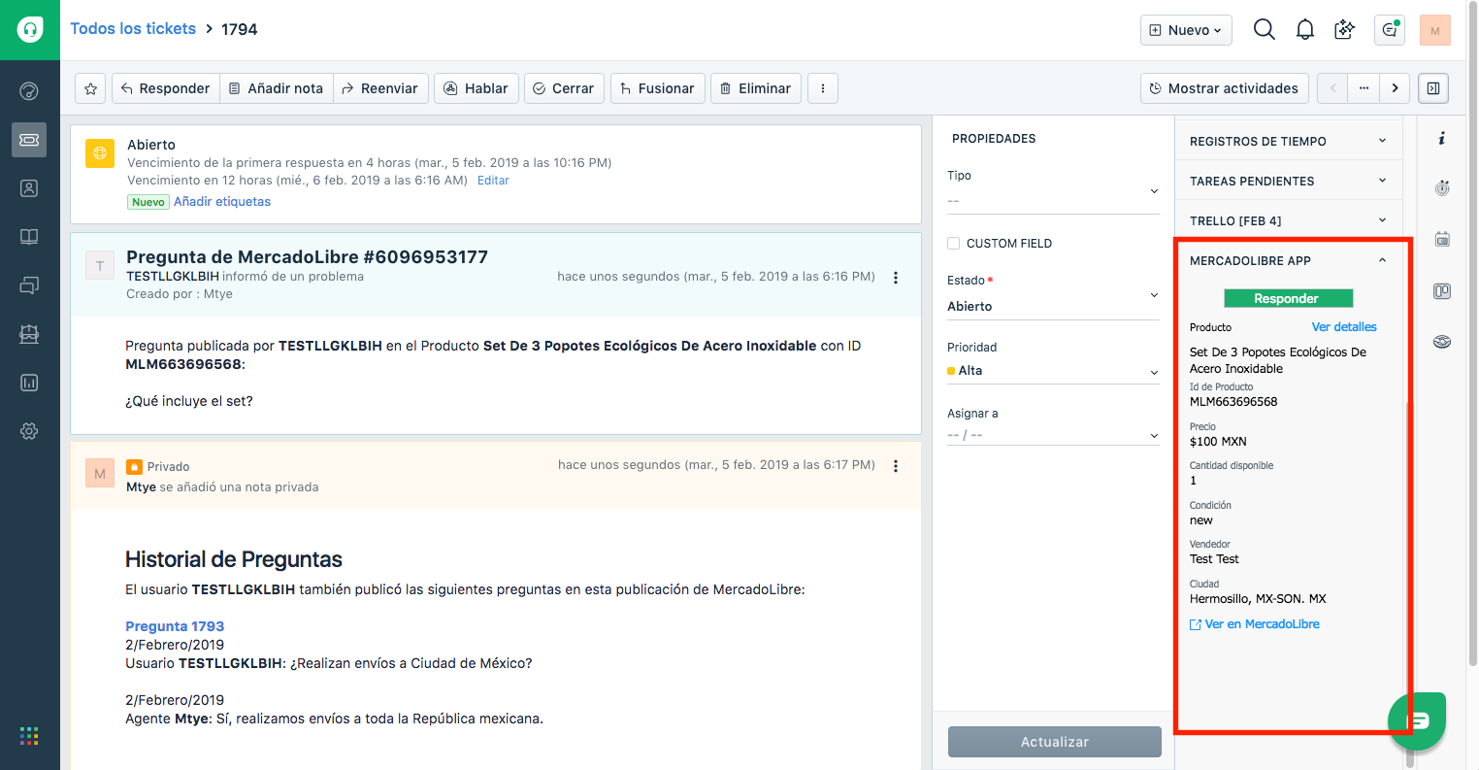1479x770 pixels.
Task: Expand the REGISTROS DE TIEMPO section
Action: pos(1289,141)
